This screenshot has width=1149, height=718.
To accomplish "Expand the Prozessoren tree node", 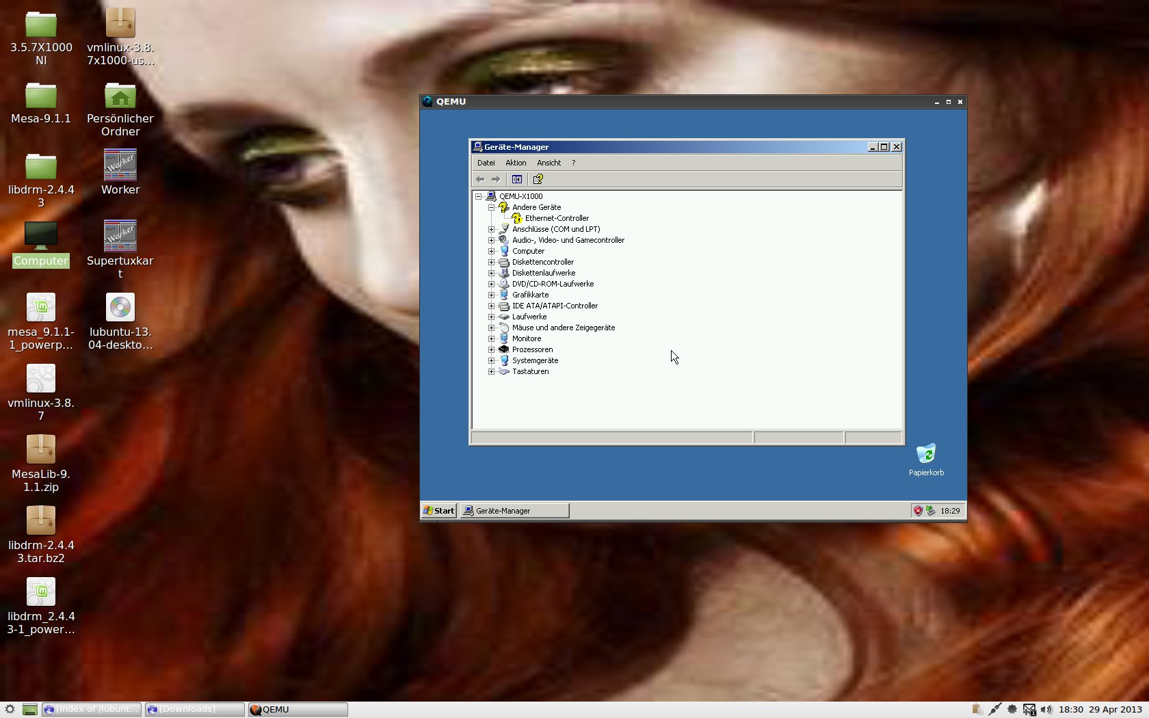I will pyautogui.click(x=491, y=349).
